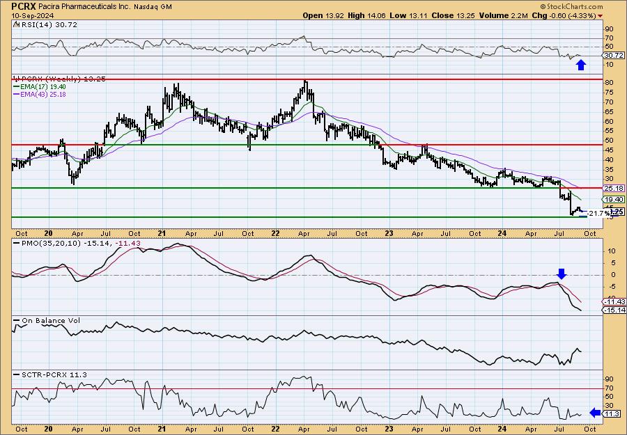The height and width of the screenshot is (435, 627).
Task: Click the EMA(17) 19.40 legend entry
Action: 40,87
